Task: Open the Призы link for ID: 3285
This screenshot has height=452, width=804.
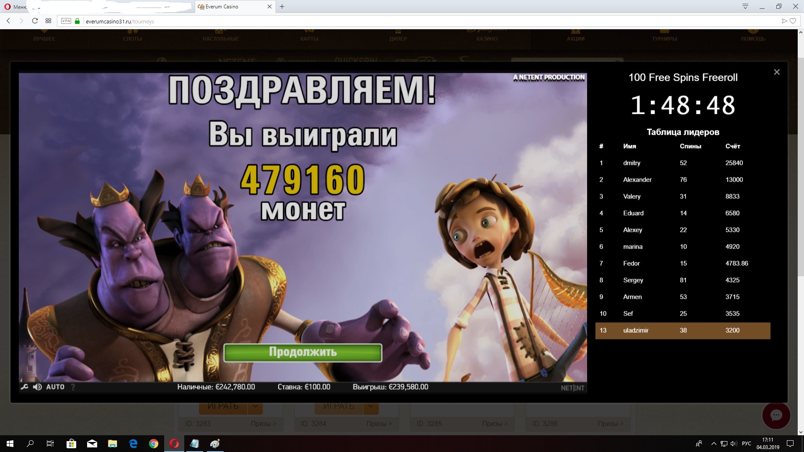Action: (495, 424)
